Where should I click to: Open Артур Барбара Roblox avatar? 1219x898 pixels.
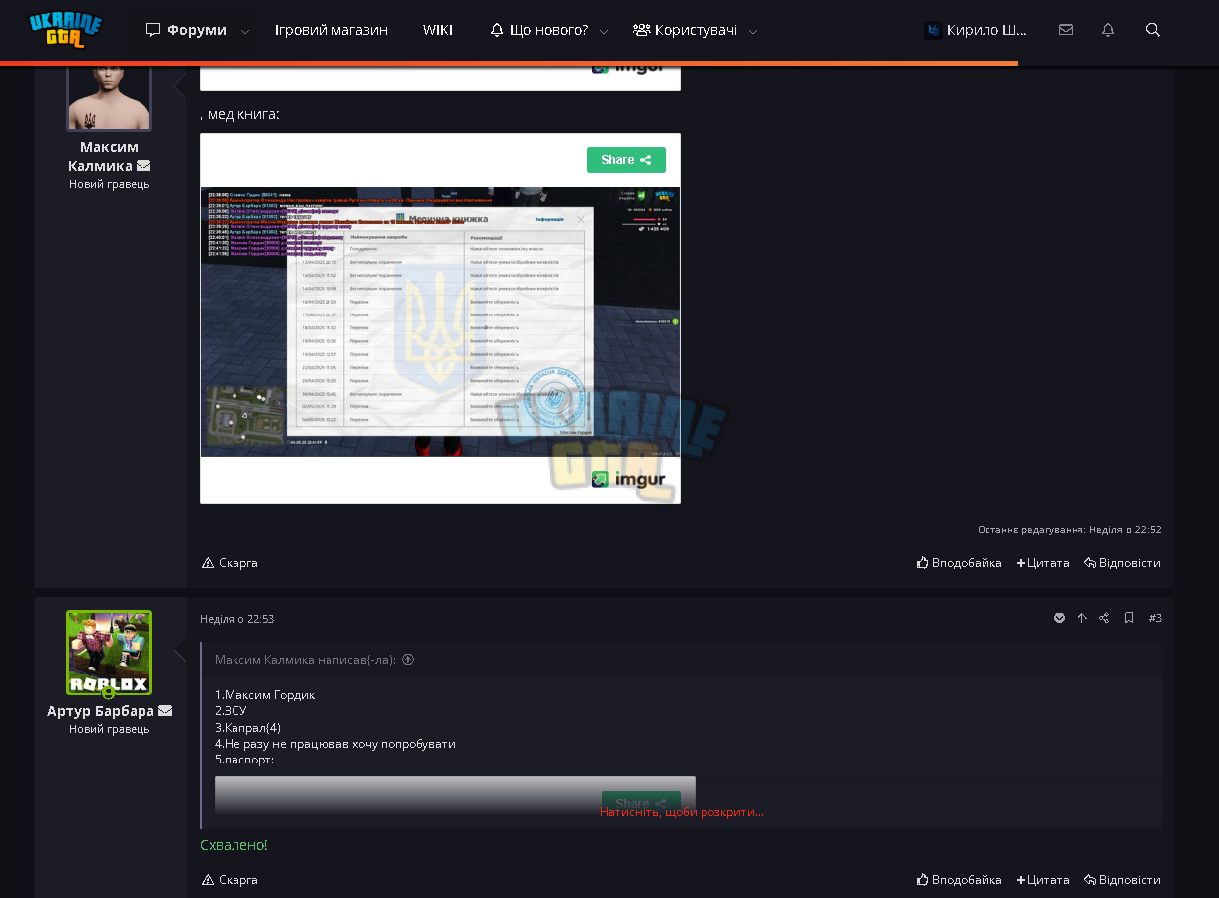click(109, 653)
